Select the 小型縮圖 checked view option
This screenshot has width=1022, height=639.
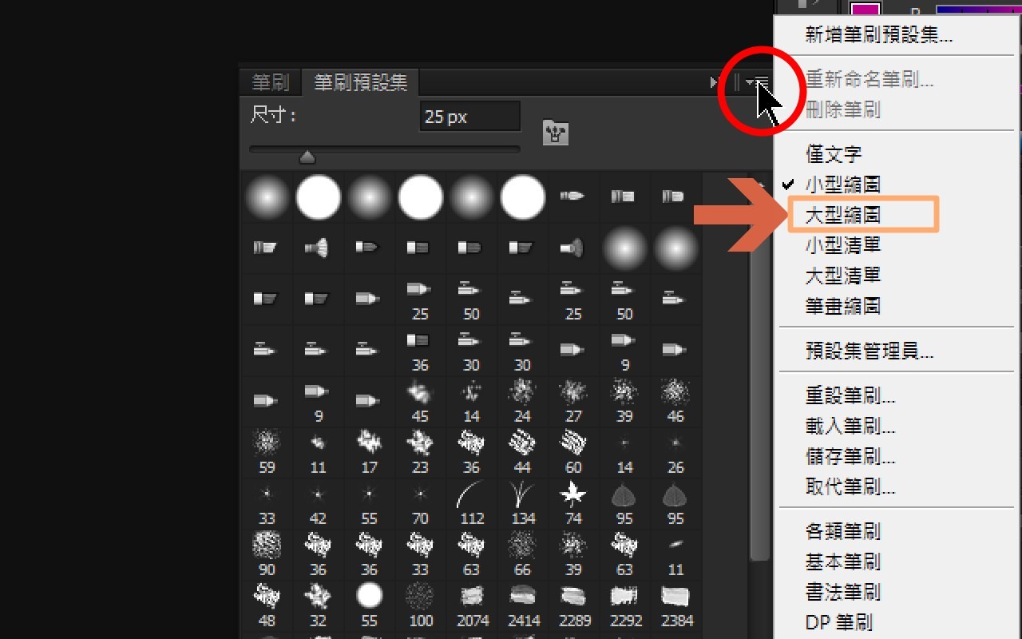(843, 185)
